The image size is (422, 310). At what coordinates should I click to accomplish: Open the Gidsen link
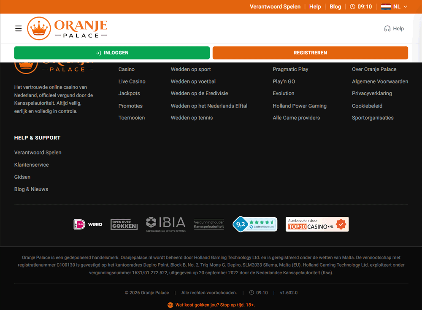point(22,177)
